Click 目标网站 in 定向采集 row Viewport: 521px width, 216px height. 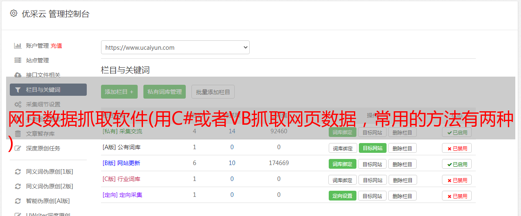click(x=372, y=196)
